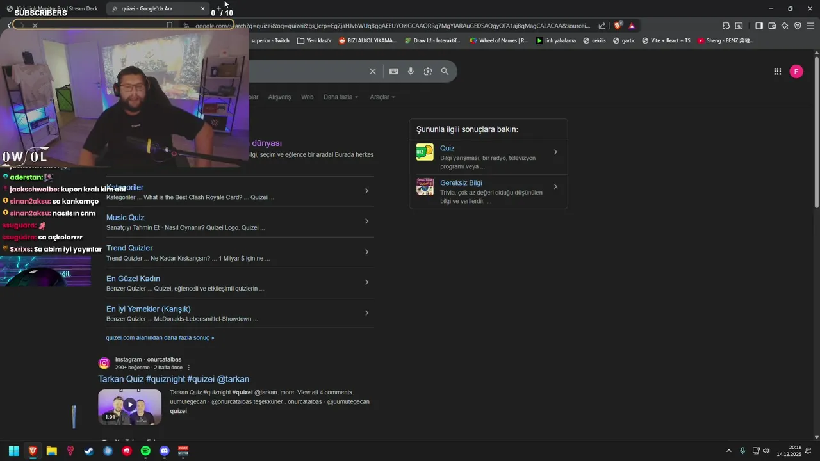Open the Yeni klasör bookmark folder
Screen dimensions: 820x461
coord(315,40)
